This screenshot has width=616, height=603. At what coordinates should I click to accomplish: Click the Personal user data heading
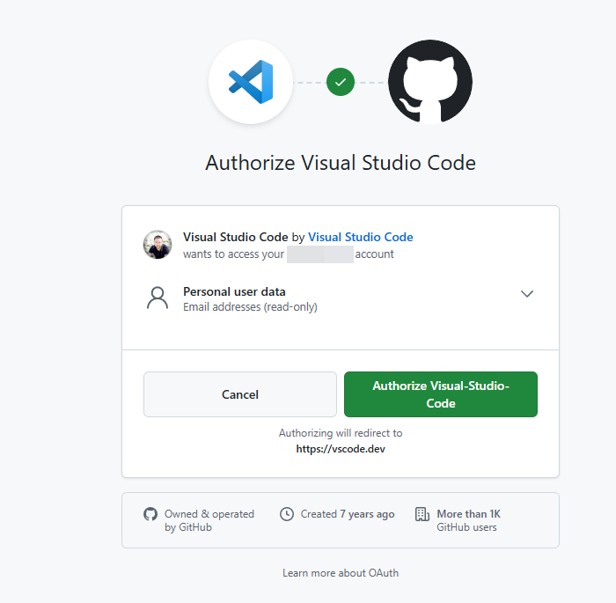coord(234,291)
